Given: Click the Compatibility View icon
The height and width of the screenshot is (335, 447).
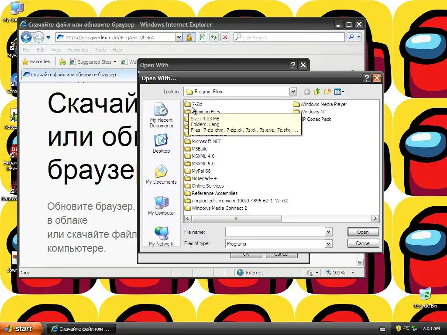Looking at the screenshot, I should click(203, 38).
